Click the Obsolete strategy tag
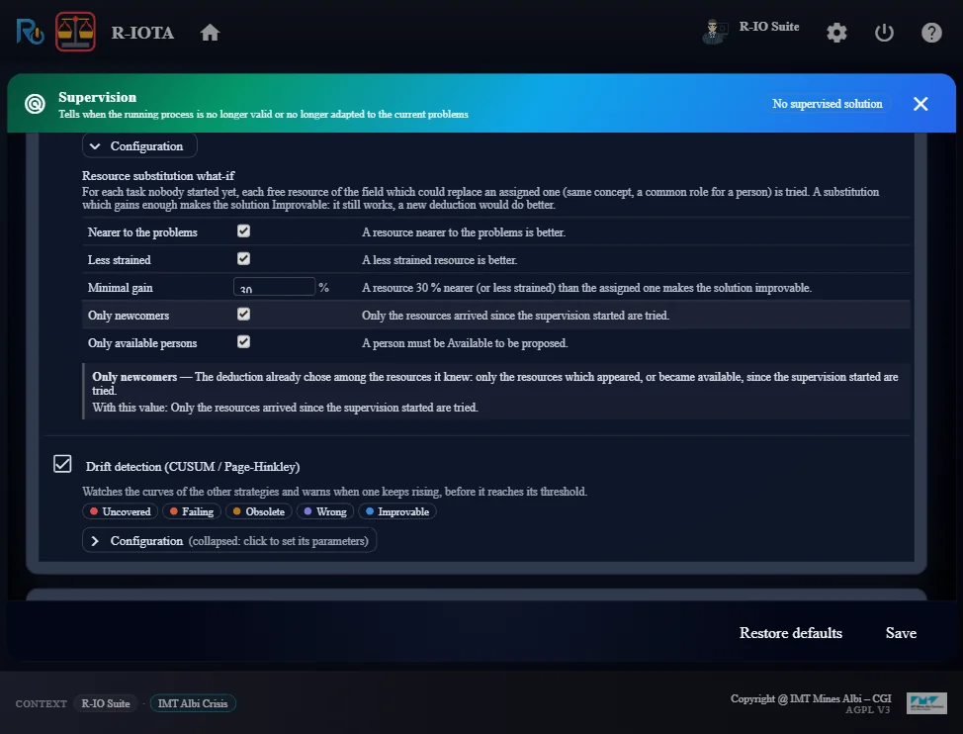 pyautogui.click(x=259, y=511)
